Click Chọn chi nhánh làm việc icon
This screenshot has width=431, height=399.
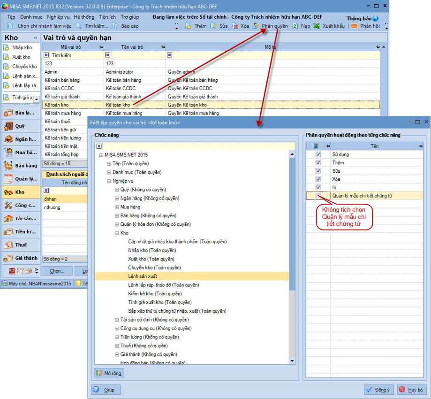[10, 26]
